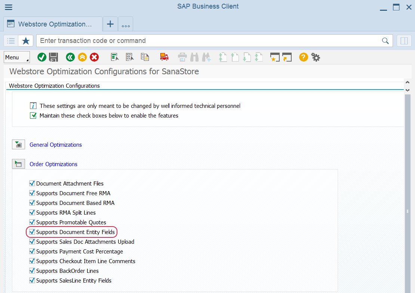Disable Supports BackOrder Lines checkbox
Screen dimensions: 415x293
pos(32,271)
